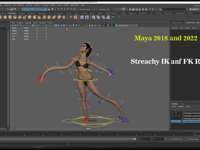
Task: Toggle view transform button beside sRGB gamma
Action: pyautogui.click(x=116, y=25)
